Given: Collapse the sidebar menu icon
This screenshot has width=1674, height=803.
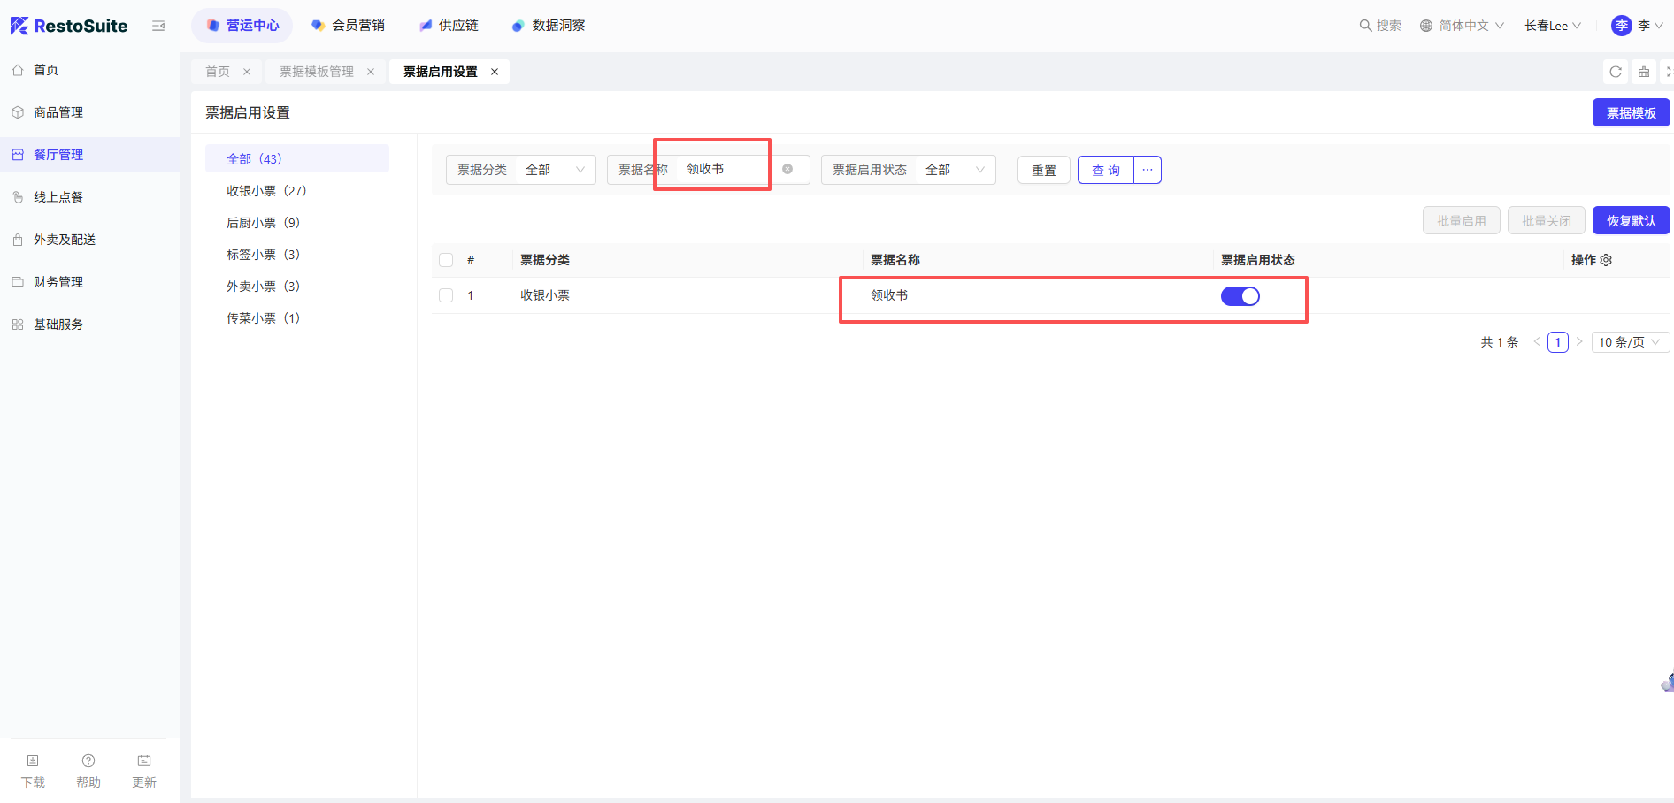Looking at the screenshot, I should (158, 26).
